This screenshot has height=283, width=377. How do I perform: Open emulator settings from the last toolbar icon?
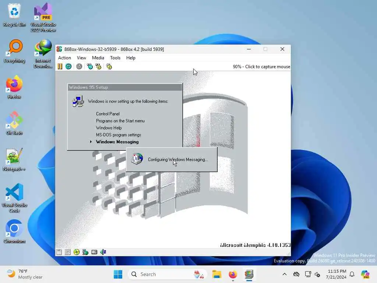[109, 66]
